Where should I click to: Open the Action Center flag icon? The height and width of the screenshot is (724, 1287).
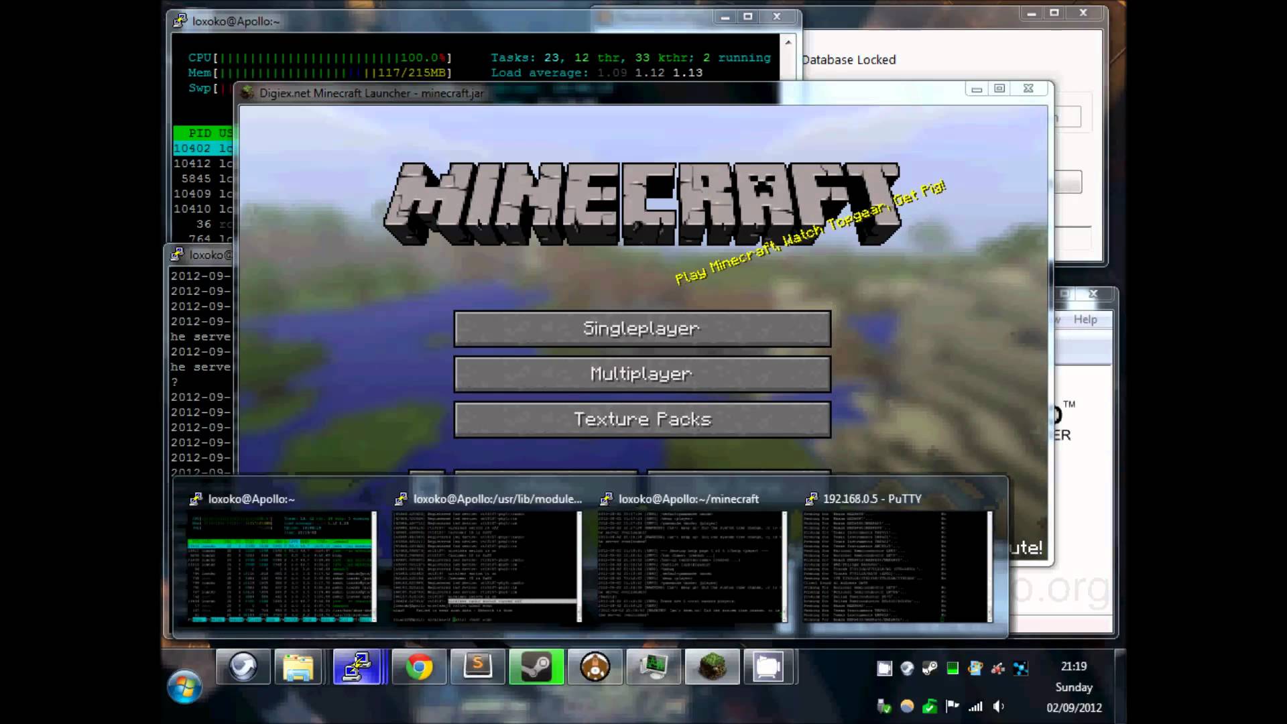point(952,706)
